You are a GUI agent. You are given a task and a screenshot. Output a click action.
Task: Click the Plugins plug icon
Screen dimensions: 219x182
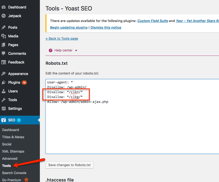coord(4,82)
